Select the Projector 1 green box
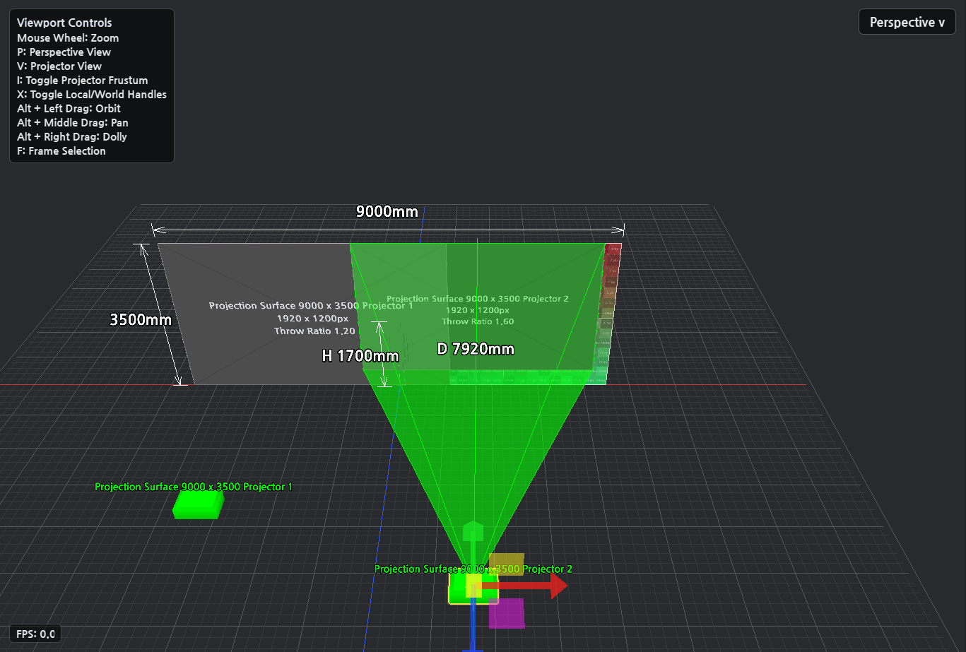The image size is (966, 652). (x=198, y=504)
